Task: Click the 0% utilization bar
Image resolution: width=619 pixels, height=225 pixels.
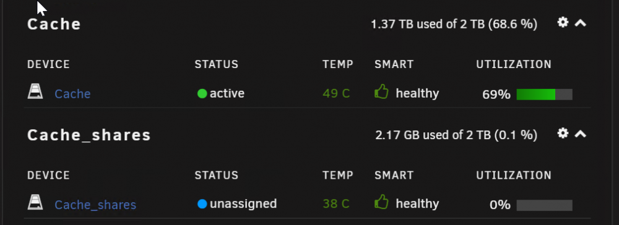Action: pos(544,205)
